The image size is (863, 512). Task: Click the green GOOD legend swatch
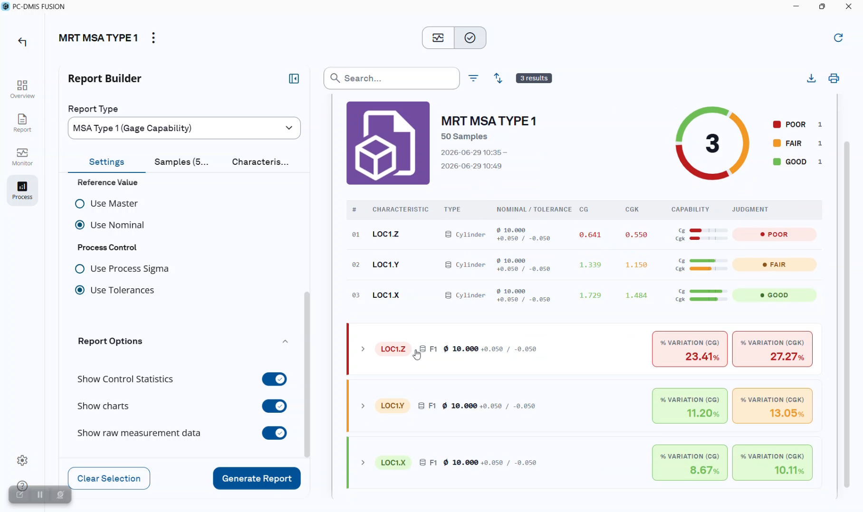(777, 161)
